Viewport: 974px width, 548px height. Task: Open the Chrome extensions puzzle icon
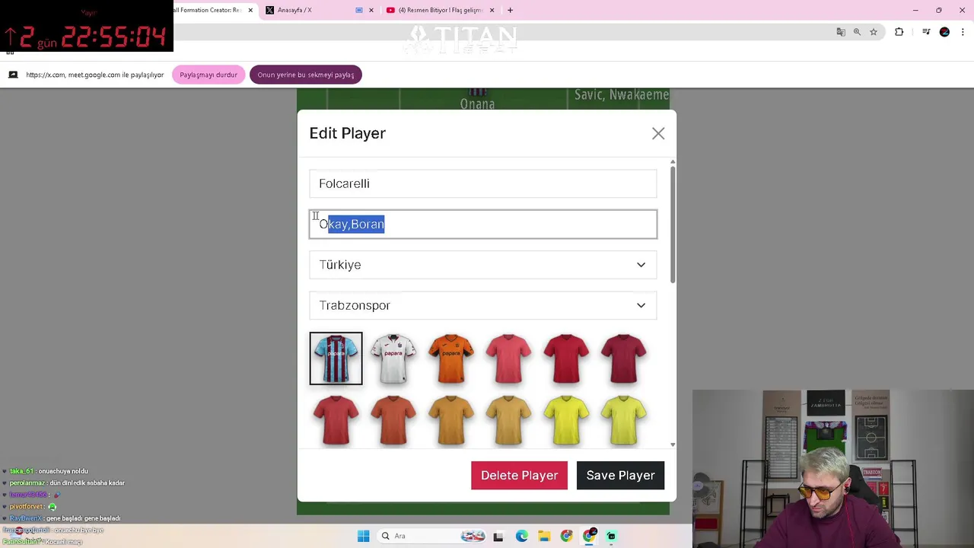click(899, 32)
